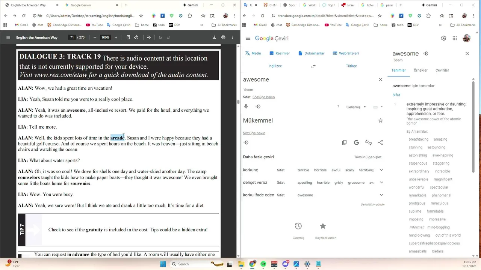Expand more bookmarks chevron in left browser
This screenshot has width=481, height=270.
pyautogui.click(x=201, y=25)
